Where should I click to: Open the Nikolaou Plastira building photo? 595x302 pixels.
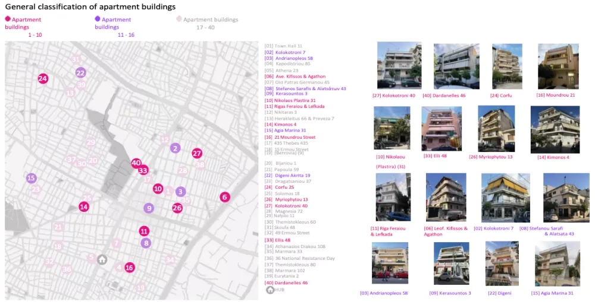(x=392, y=128)
